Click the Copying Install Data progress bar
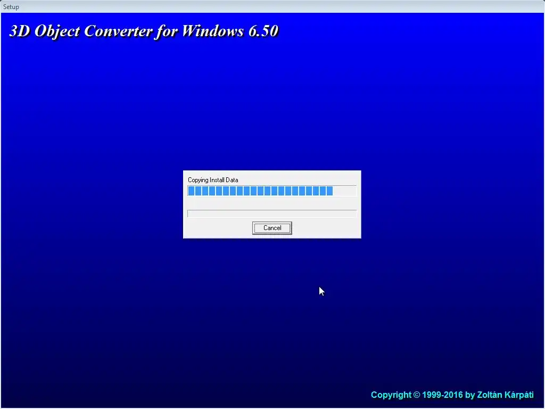 click(272, 191)
